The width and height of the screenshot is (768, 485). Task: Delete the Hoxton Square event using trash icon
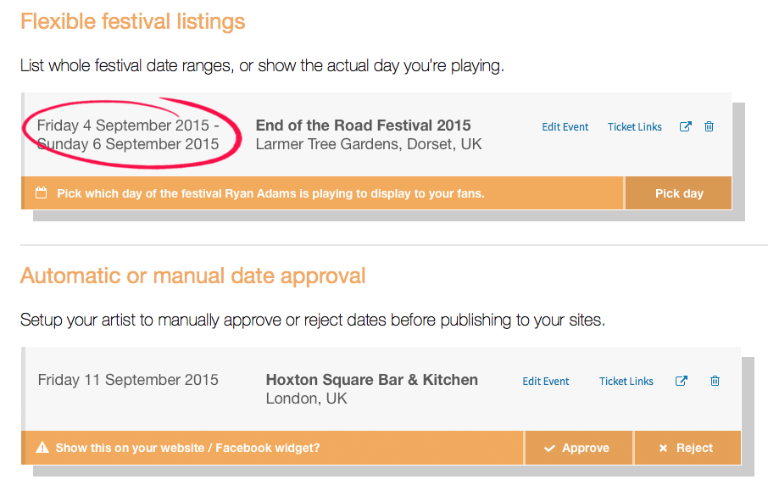coord(715,381)
